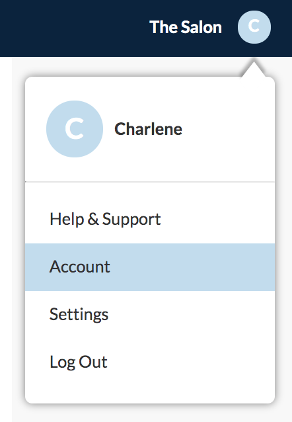This screenshot has width=292, height=422.
Task: Click The Salon business name
Action: tap(186, 27)
